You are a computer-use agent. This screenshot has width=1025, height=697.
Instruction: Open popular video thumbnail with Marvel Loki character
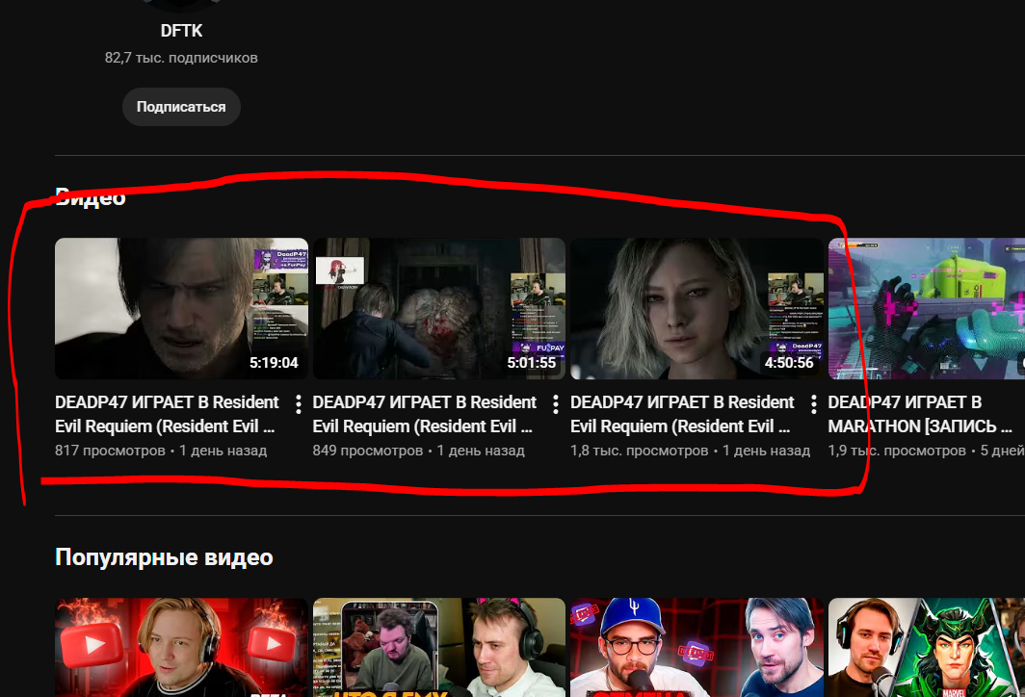click(x=927, y=647)
